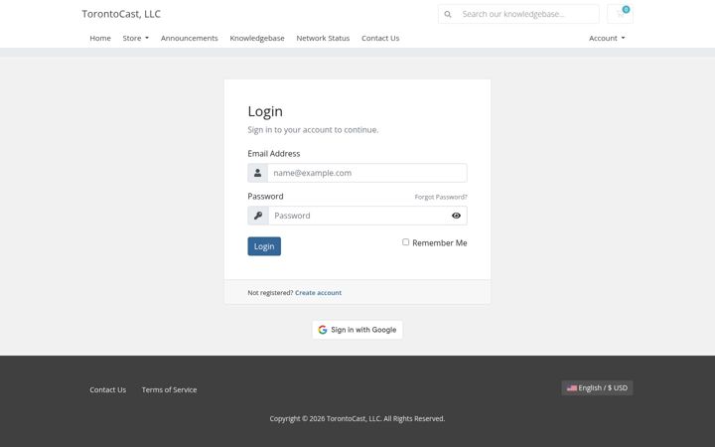
Task: View the Network Status page
Action: pos(323,39)
